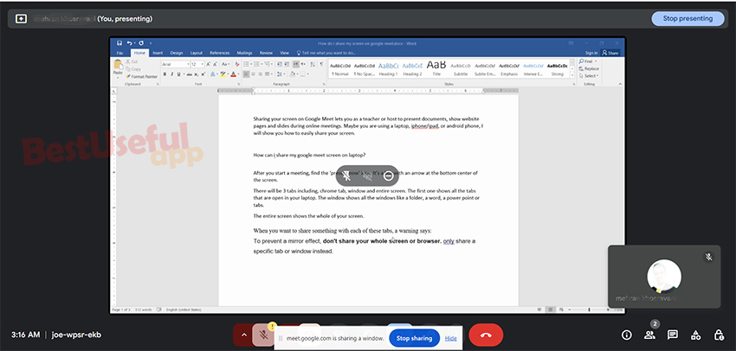The height and width of the screenshot is (351, 736).
Task: Click the remove icon on presentation overlay
Action: tap(388, 175)
